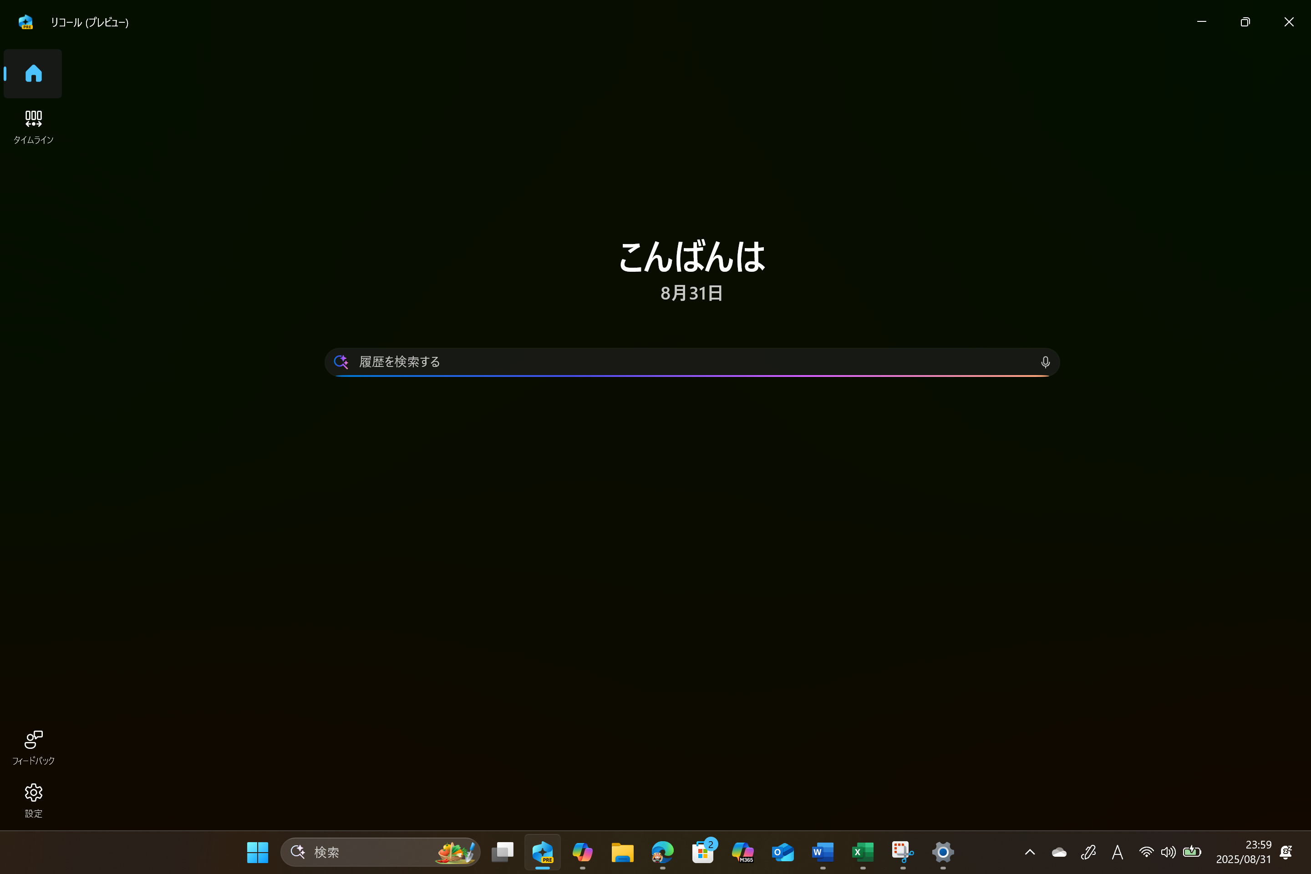
Task: Start voice search with microphone icon
Action: click(1045, 362)
